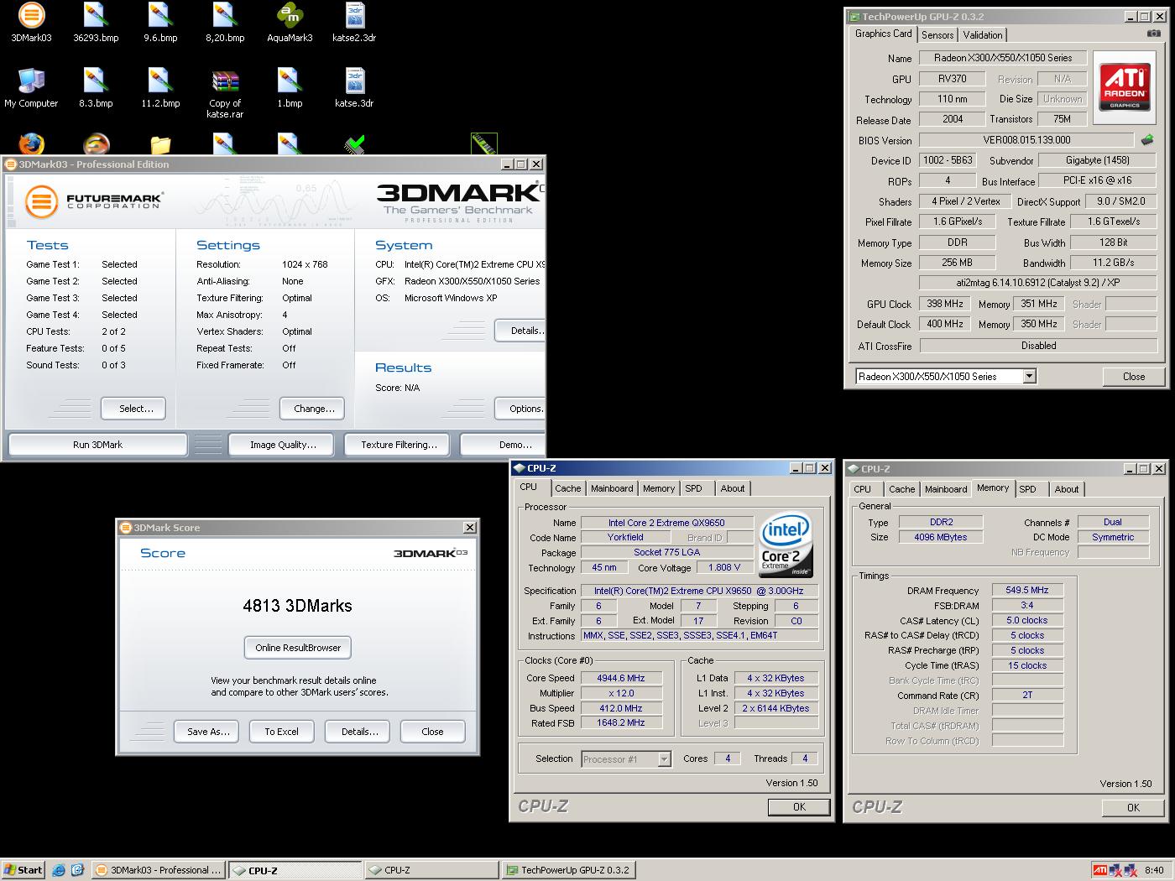Open the Image Quality... button

click(281, 445)
